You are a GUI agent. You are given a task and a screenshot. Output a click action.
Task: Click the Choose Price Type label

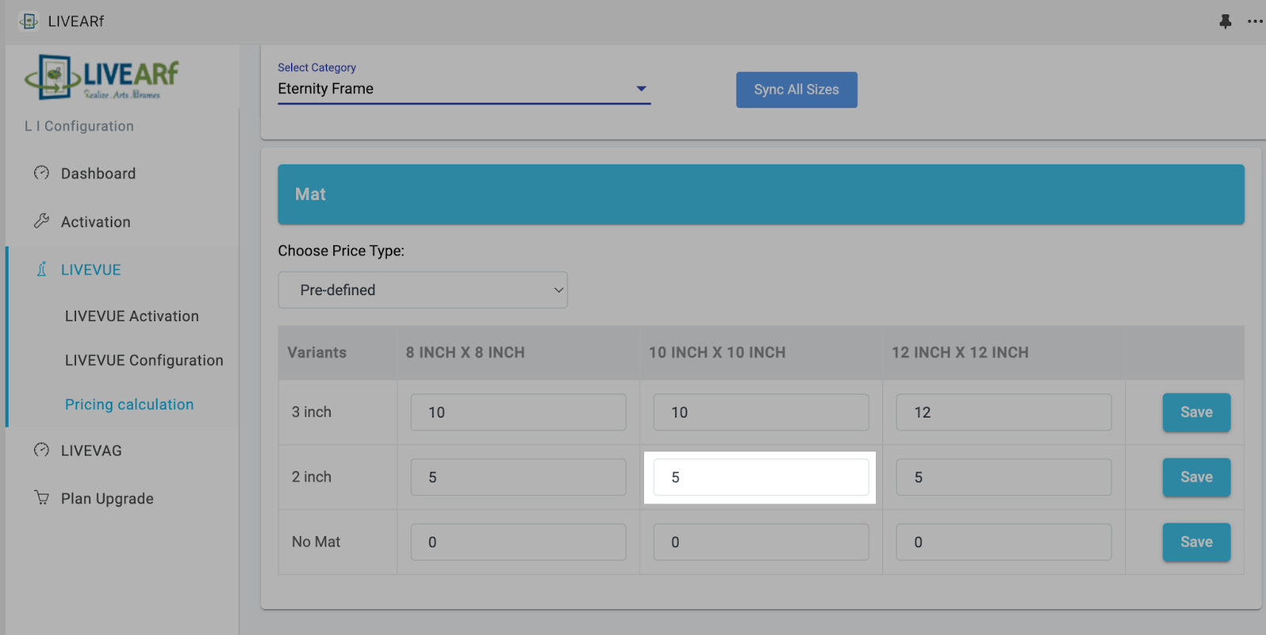click(341, 251)
